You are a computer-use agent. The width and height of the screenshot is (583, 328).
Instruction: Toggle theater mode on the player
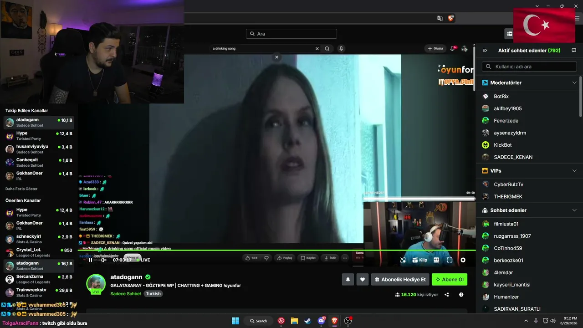tap(436, 260)
